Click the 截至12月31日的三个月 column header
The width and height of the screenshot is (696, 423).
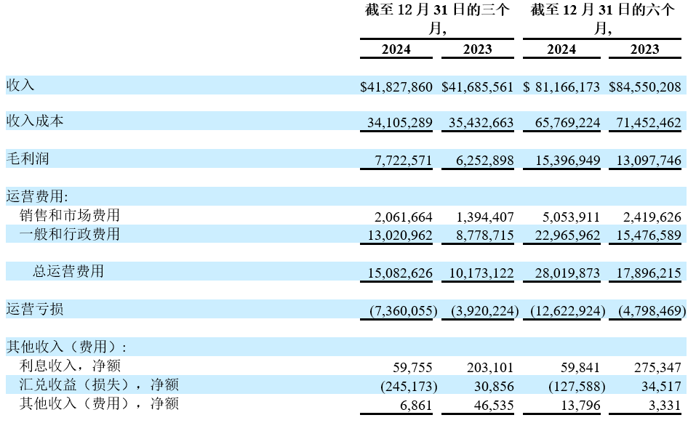tap(436, 20)
